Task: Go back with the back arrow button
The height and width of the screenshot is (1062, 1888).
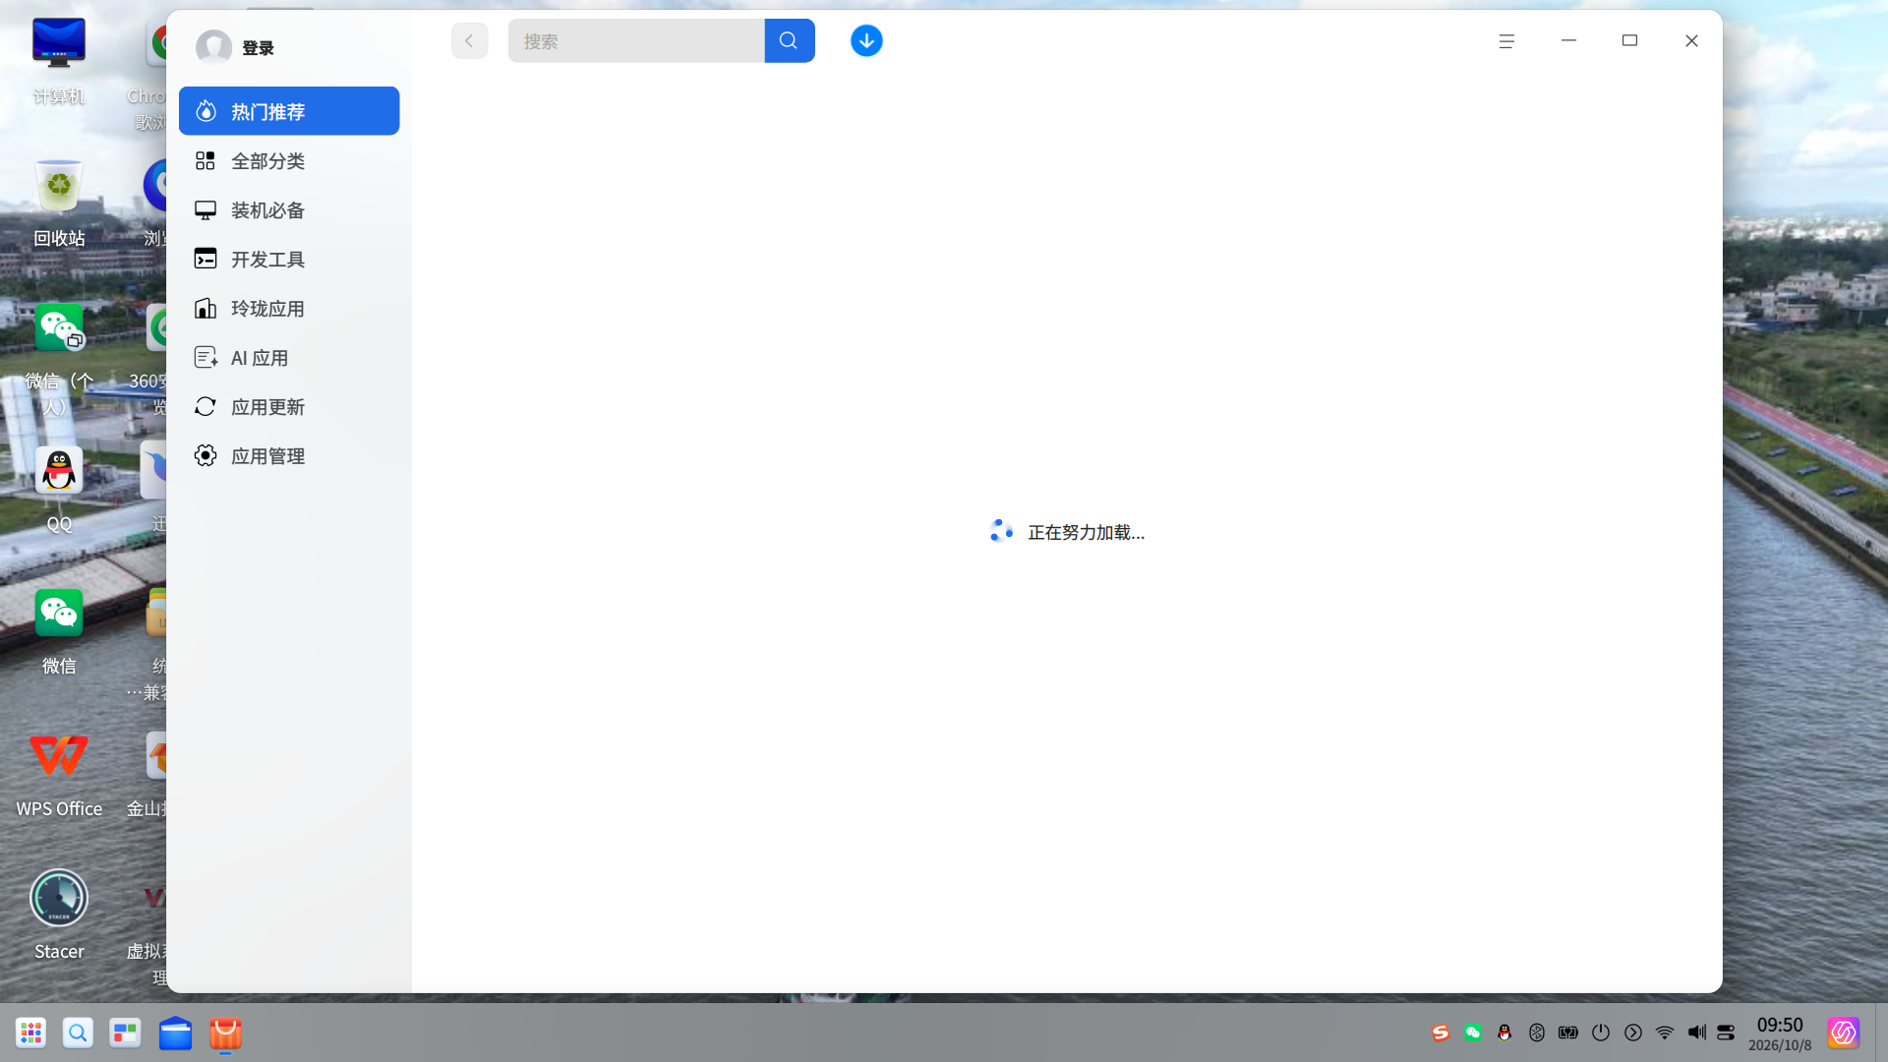Action: pos(469,40)
